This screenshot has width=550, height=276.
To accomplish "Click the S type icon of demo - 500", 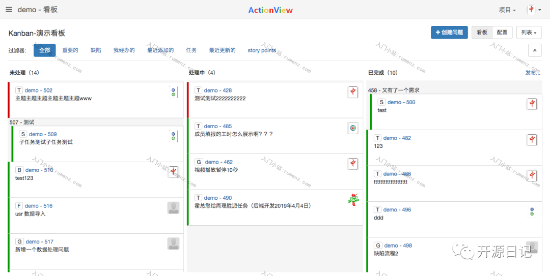I will point(381,102).
